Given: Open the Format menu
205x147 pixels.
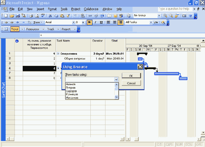Looking at the screenshot, I should click(52, 9).
